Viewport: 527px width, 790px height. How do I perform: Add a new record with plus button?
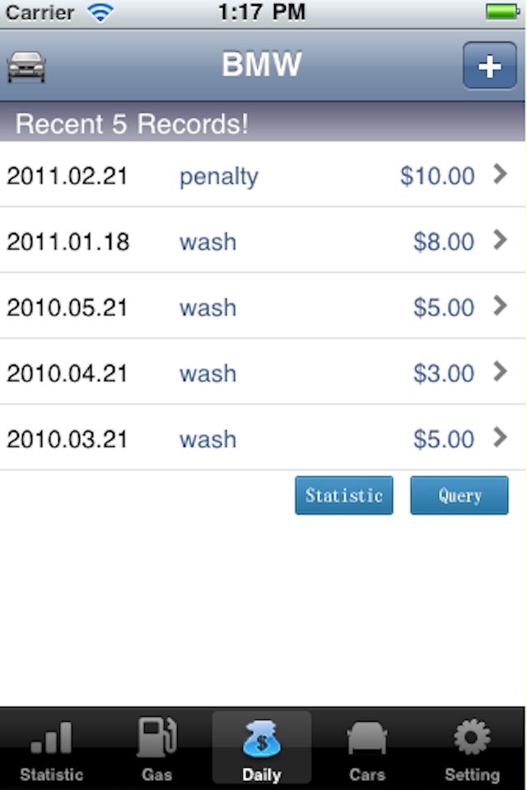coord(489,66)
